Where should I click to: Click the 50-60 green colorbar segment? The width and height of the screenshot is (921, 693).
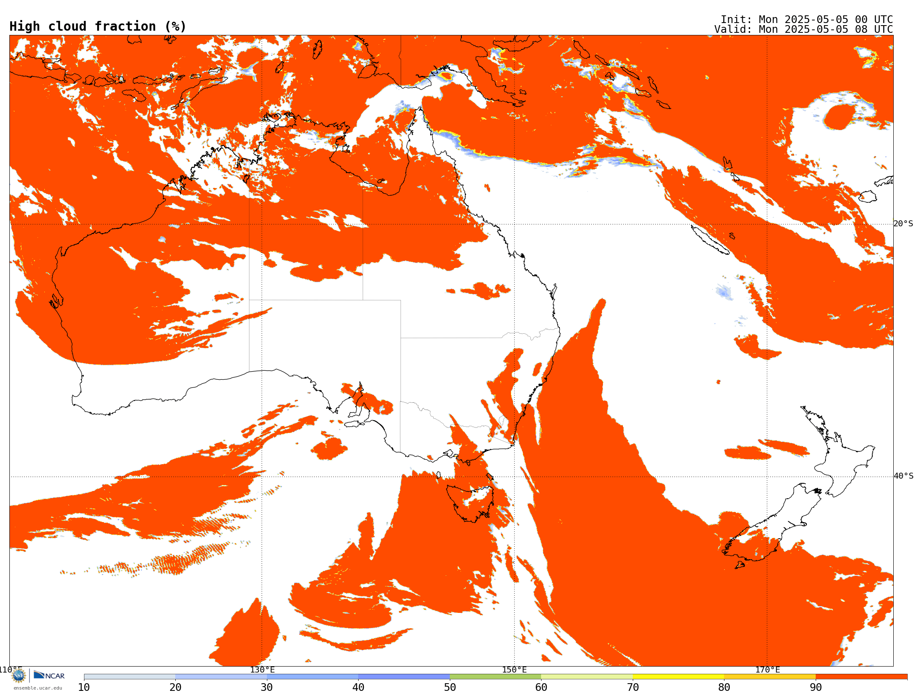click(495, 677)
